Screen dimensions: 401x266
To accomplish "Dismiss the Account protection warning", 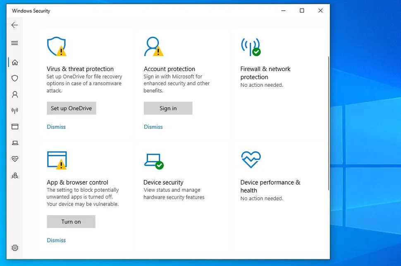I will pyautogui.click(x=153, y=127).
